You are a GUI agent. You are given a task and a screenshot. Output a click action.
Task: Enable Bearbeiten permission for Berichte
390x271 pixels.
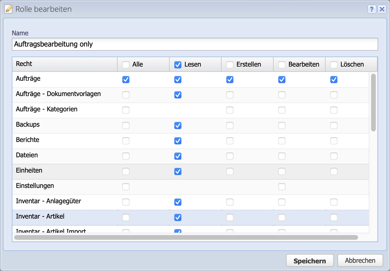[282, 141]
